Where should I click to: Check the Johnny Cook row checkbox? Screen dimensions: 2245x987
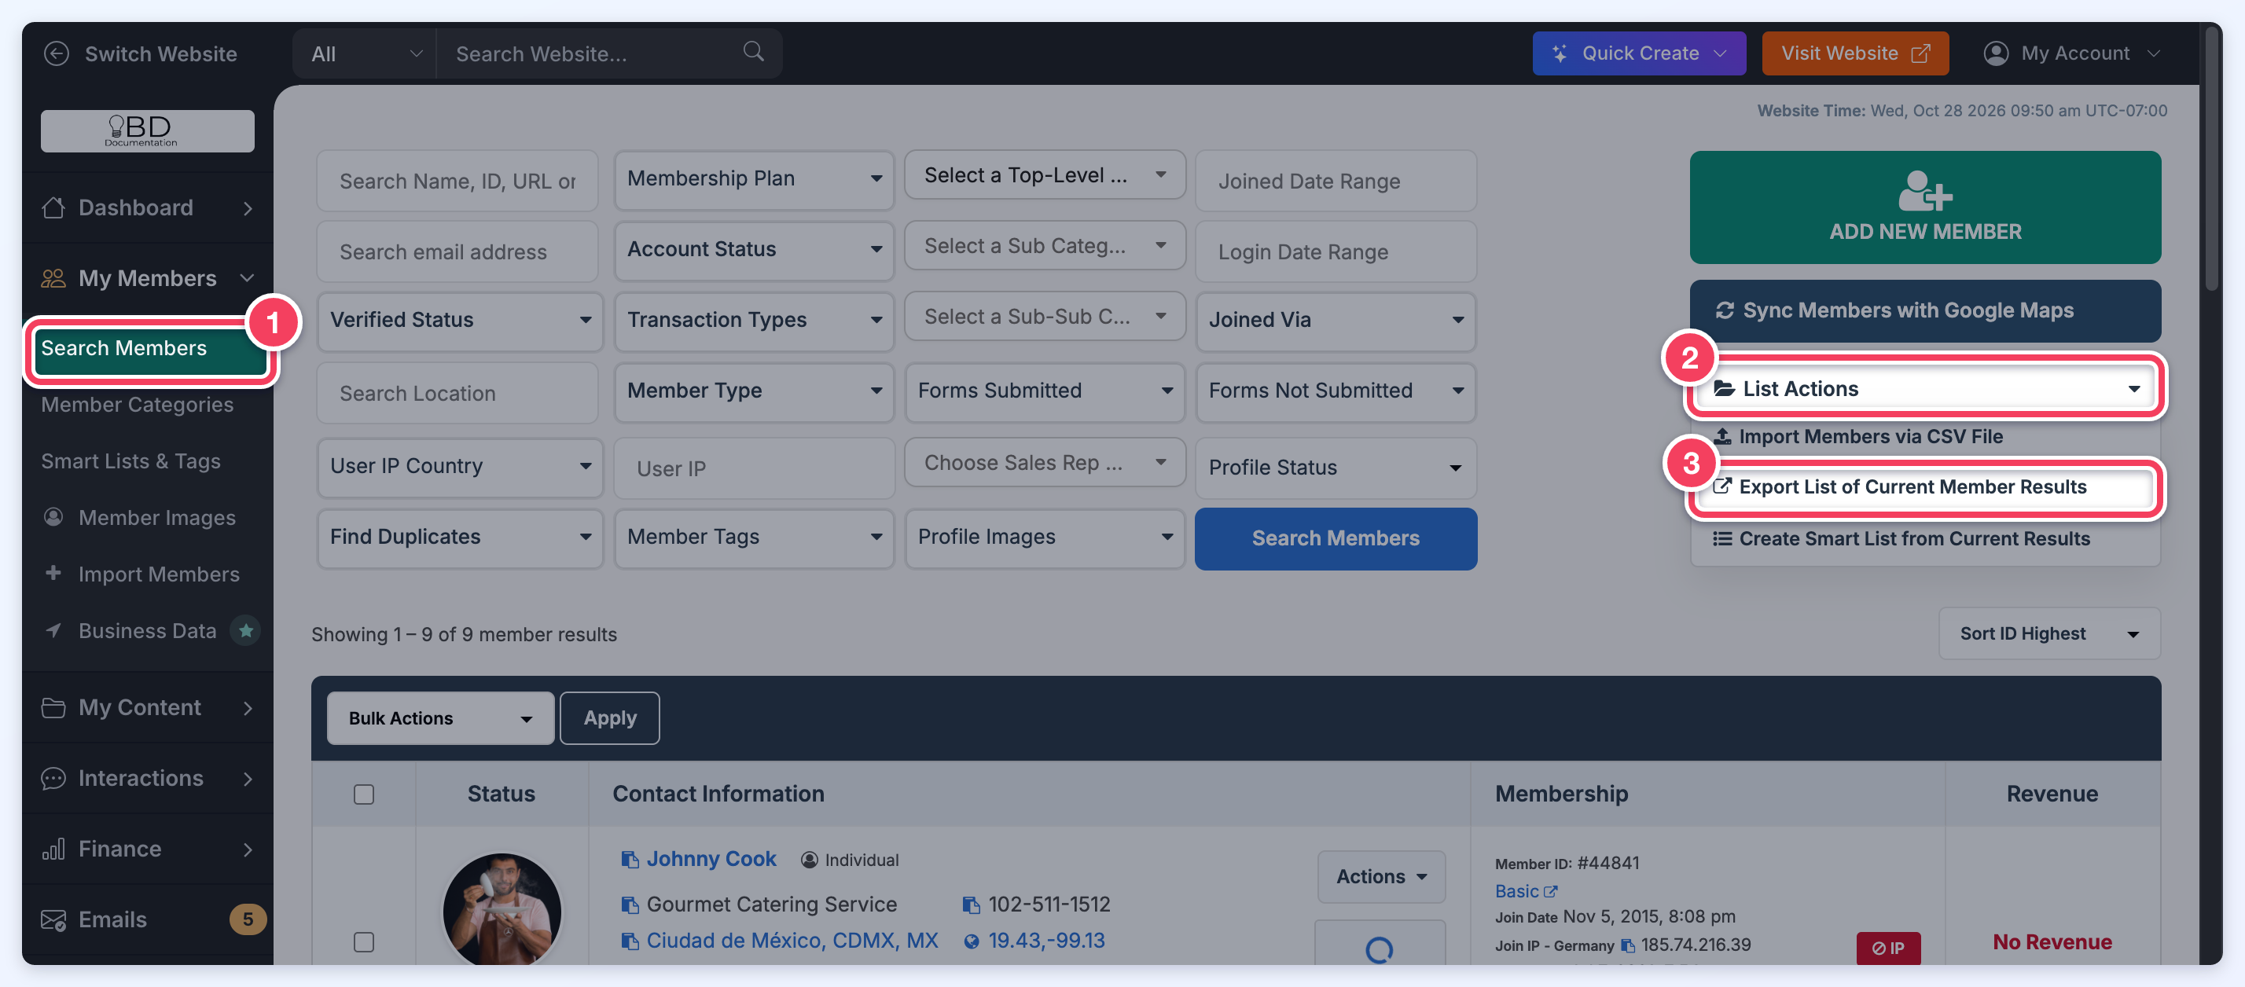pyautogui.click(x=363, y=942)
